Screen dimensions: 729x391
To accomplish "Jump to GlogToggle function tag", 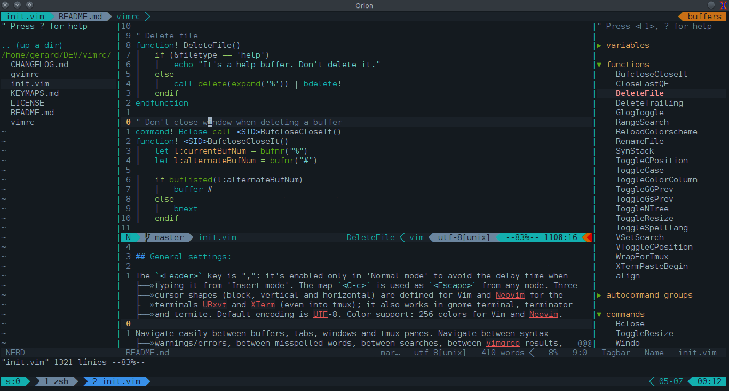I will (640, 113).
